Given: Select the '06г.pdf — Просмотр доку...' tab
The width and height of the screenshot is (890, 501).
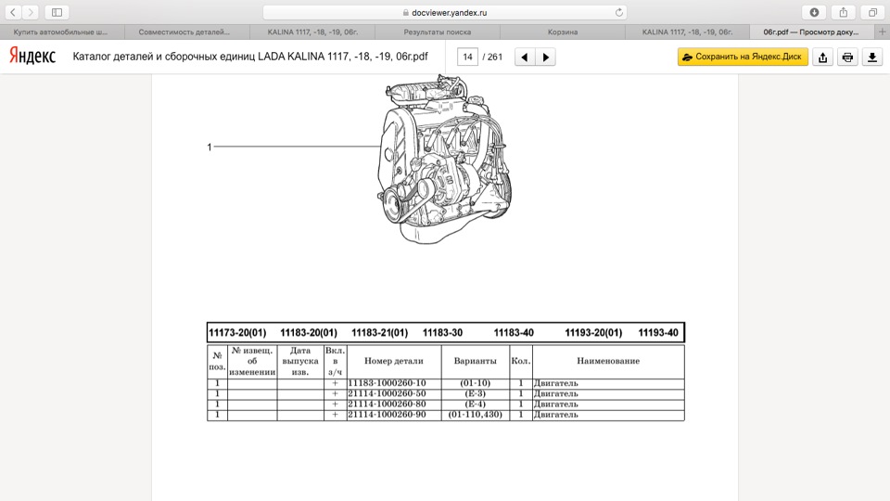Looking at the screenshot, I should pyautogui.click(x=811, y=32).
